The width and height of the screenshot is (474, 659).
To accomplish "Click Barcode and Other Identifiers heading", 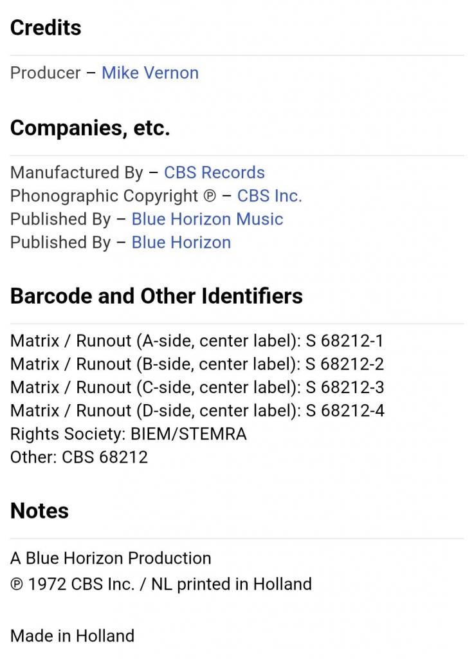I will coord(156,296).
